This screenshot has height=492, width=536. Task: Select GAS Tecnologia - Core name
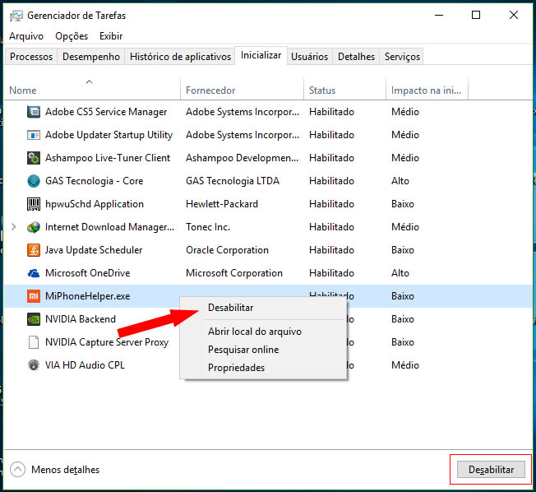(x=94, y=181)
